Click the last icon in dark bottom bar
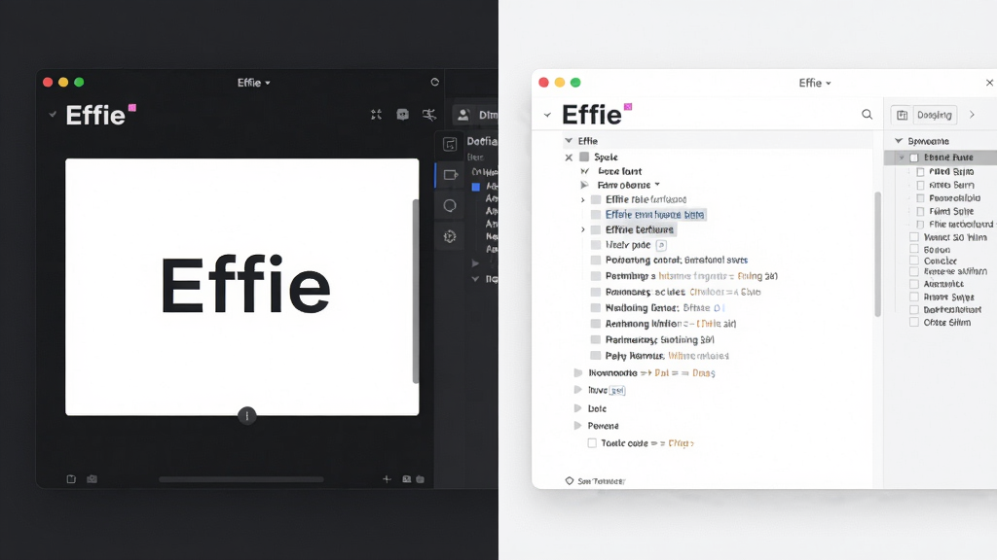The height and width of the screenshot is (560, 997). tap(421, 479)
